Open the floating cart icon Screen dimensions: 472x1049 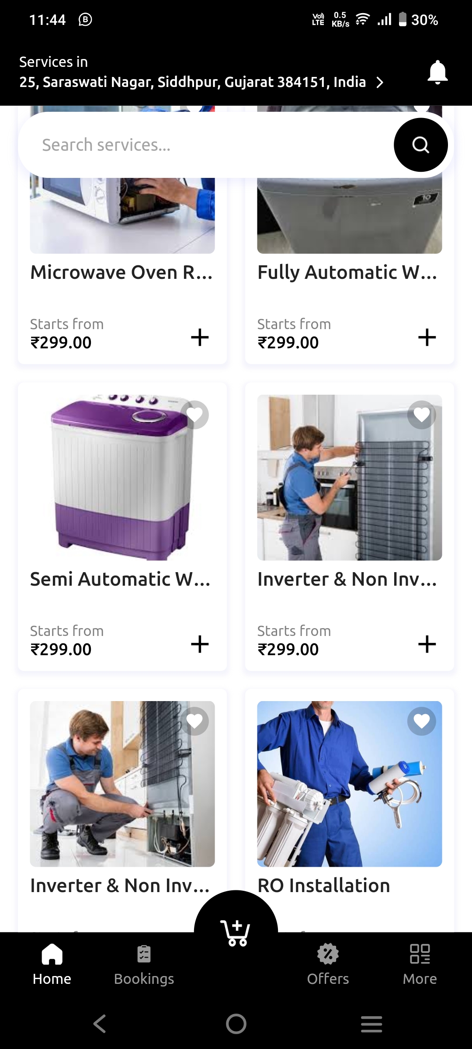click(236, 933)
